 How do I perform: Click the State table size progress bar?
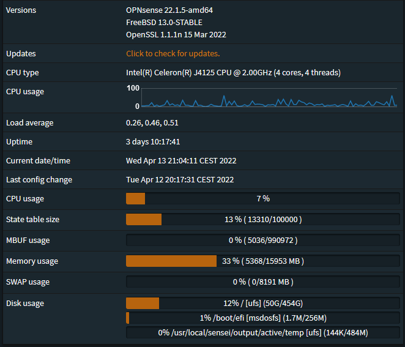tap(262, 219)
